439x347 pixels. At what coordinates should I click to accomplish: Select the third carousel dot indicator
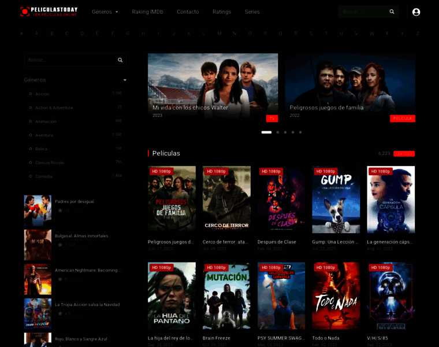coord(285,132)
